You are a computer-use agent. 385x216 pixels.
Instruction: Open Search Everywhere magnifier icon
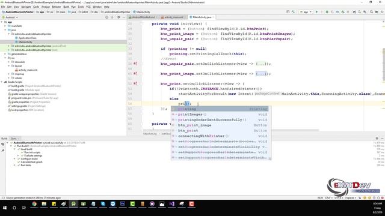(372, 12)
